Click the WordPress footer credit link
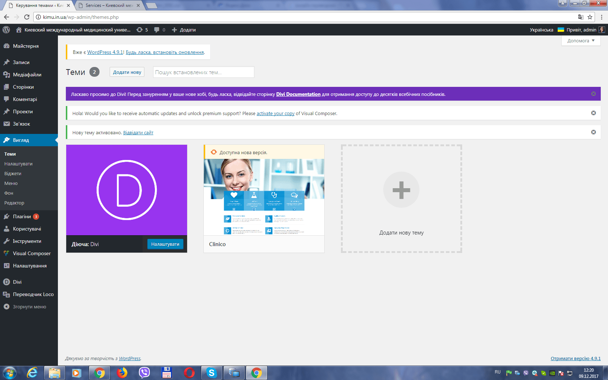608x380 pixels. click(130, 358)
